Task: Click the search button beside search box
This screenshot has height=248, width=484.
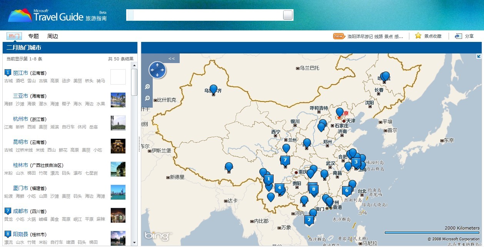Action: point(287,15)
